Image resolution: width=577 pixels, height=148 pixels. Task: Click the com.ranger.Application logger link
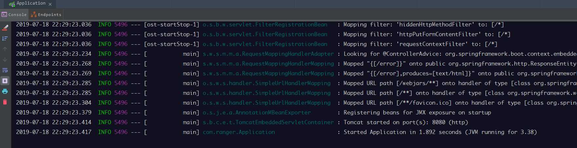[x=239, y=132]
